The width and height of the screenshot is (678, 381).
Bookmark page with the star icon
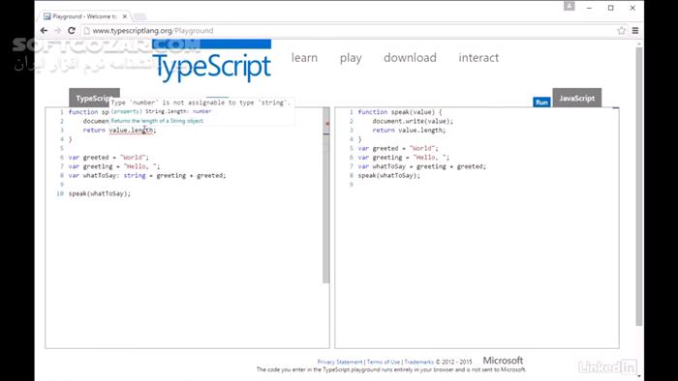click(622, 31)
